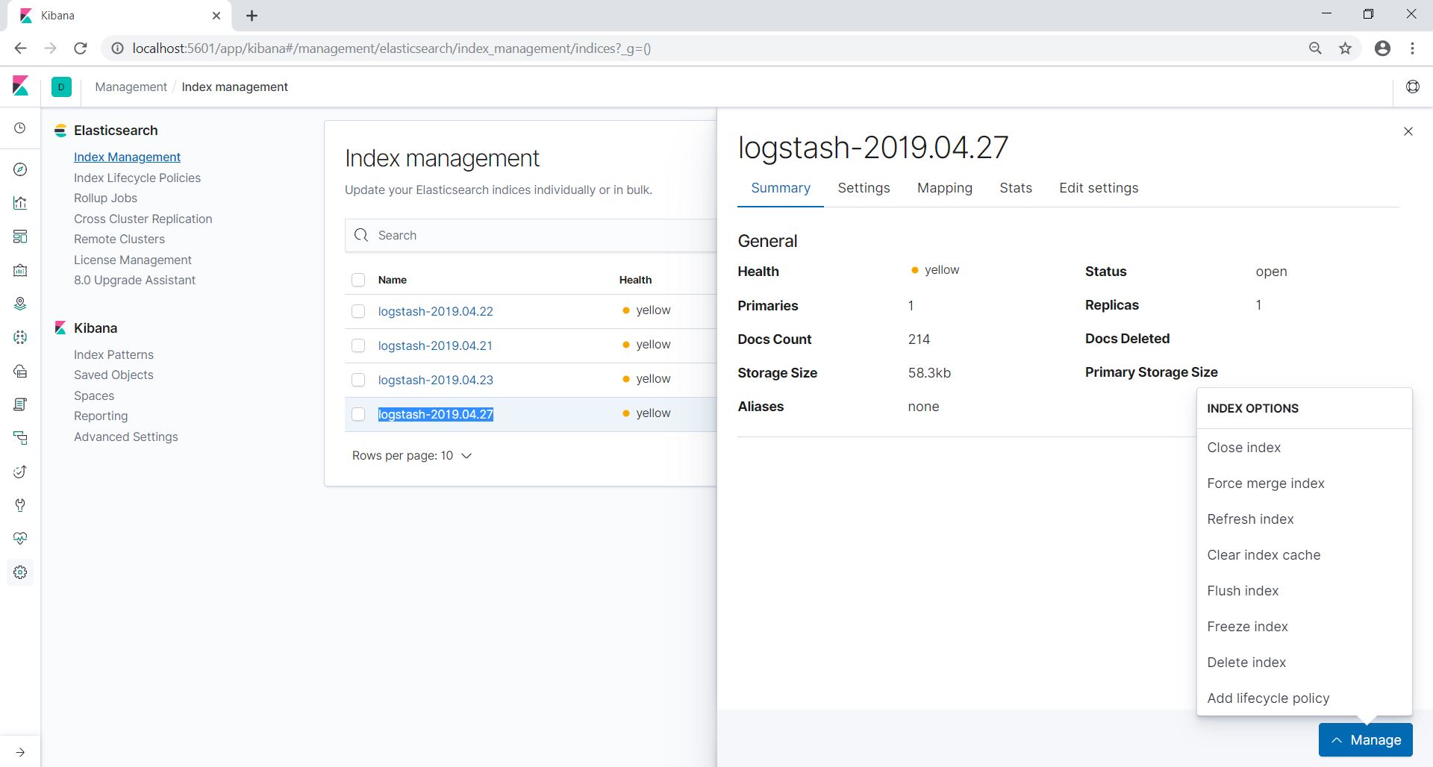Click the Management gear icon
Screen dimensions: 1433x767
[20, 572]
